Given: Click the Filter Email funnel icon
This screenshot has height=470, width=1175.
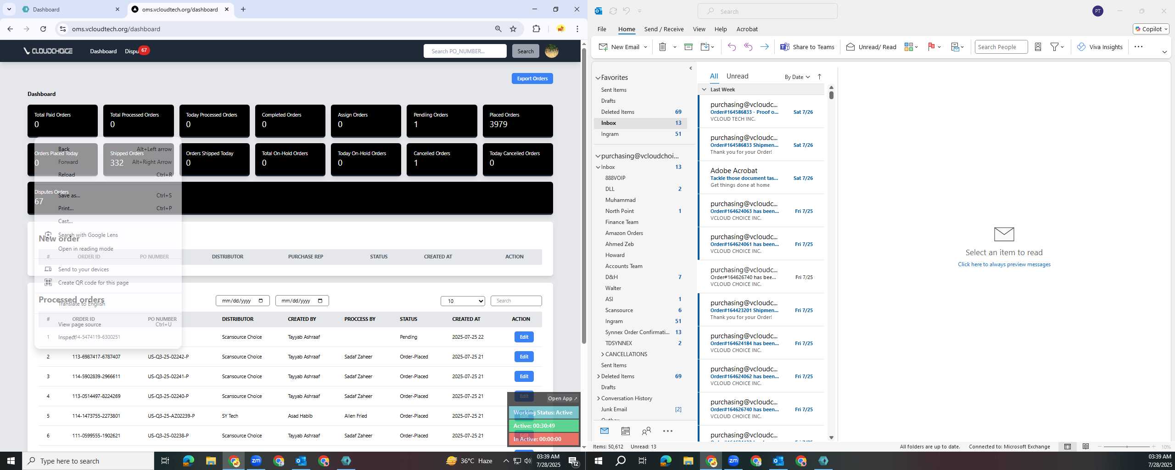Looking at the screenshot, I should point(1055,47).
